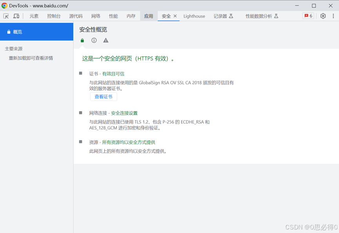This screenshot has height=233, width=339.
Task: Click the flask icon next to 性能数据分析
Action: [x=276, y=16]
